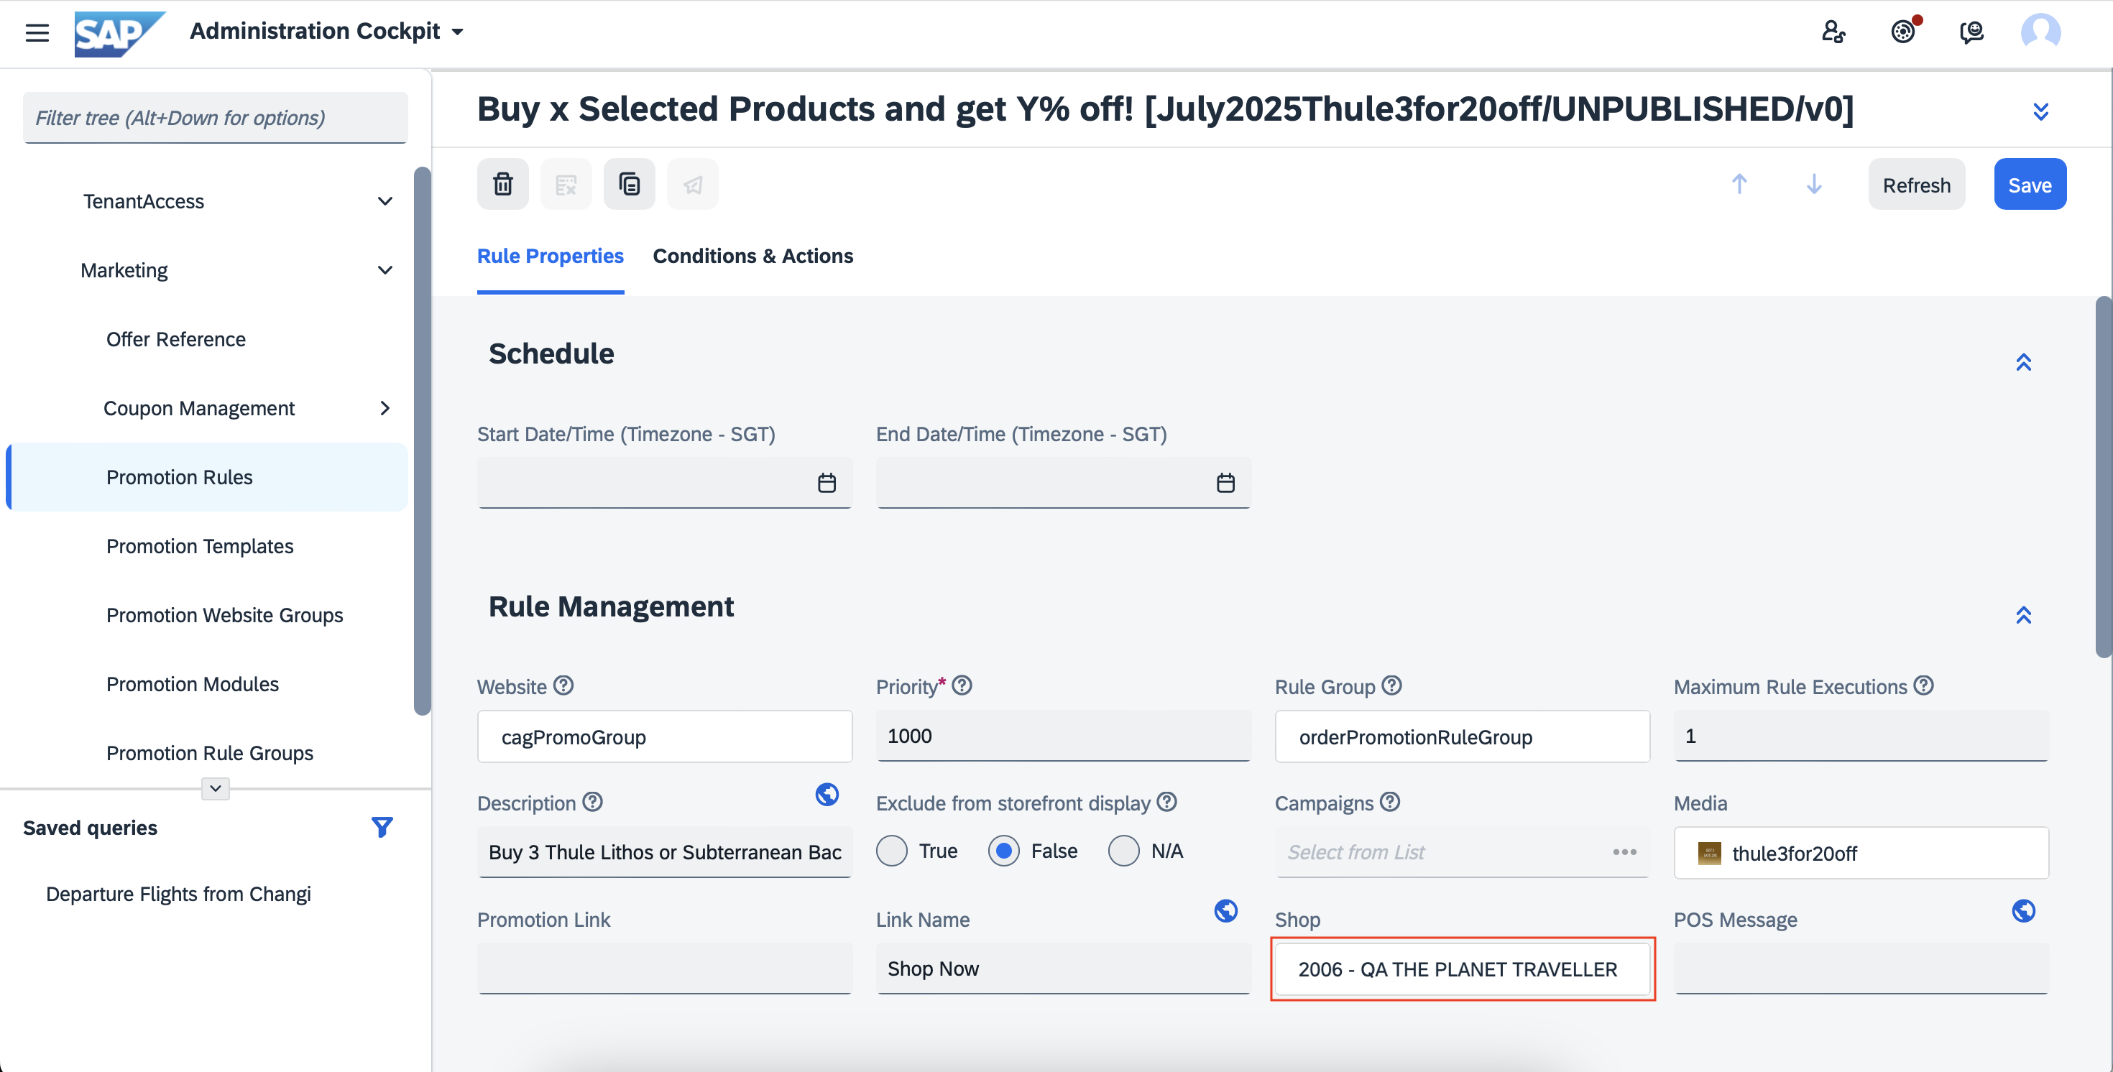
Task: Open Offer Reference in the tree
Action: coord(175,338)
